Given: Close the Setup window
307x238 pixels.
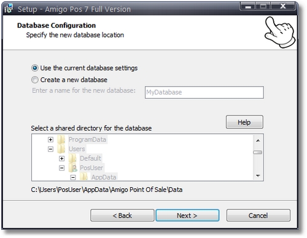Looking at the screenshot, I should click(283, 6).
